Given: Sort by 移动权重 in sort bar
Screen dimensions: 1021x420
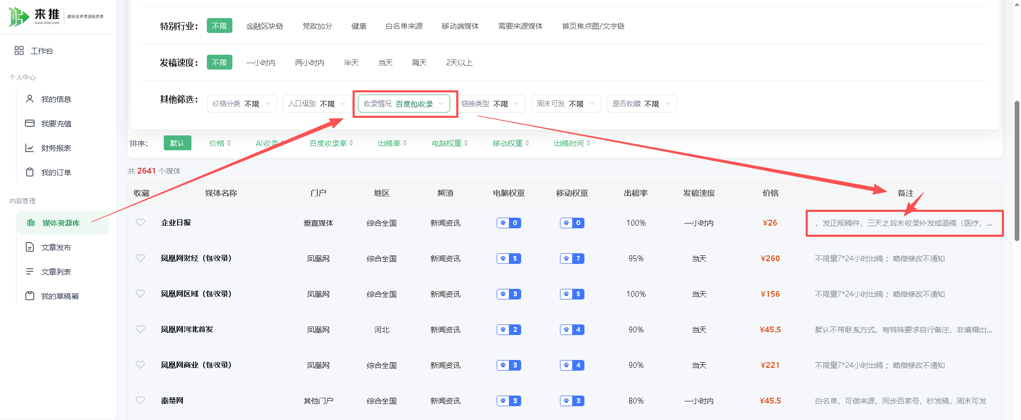Looking at the screenshot, I should [x=510, y=143].
